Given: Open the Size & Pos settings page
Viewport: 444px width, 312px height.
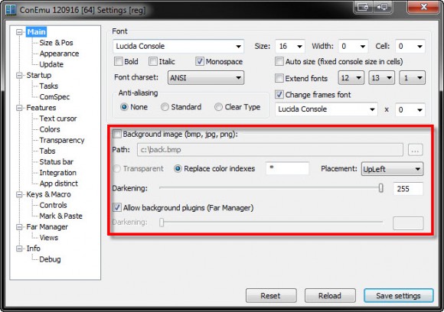Looking at the screenshot, I should pyautogui.click(x=56, y=43).
